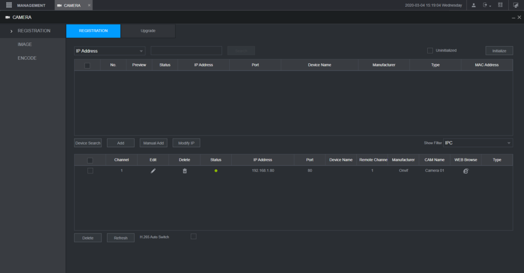
Task: Toggle H.265 Auto Switch checkbox
Action: [x=193, y=236]
